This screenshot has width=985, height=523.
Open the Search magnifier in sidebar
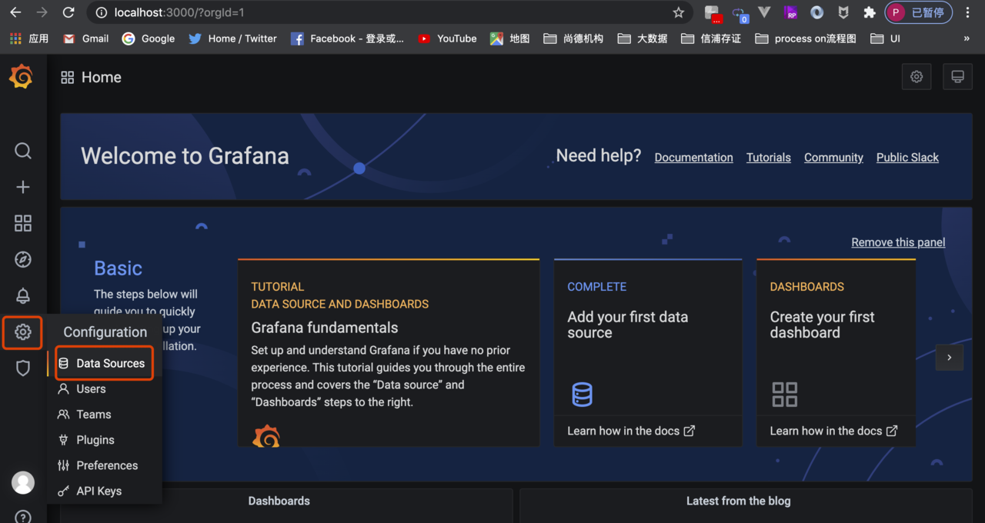23,151
